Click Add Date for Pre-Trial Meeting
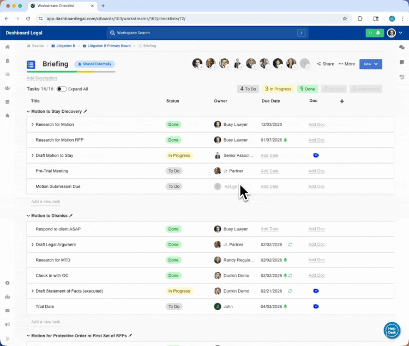The height and width of the screenshot is (346, 409). [269, 171]
